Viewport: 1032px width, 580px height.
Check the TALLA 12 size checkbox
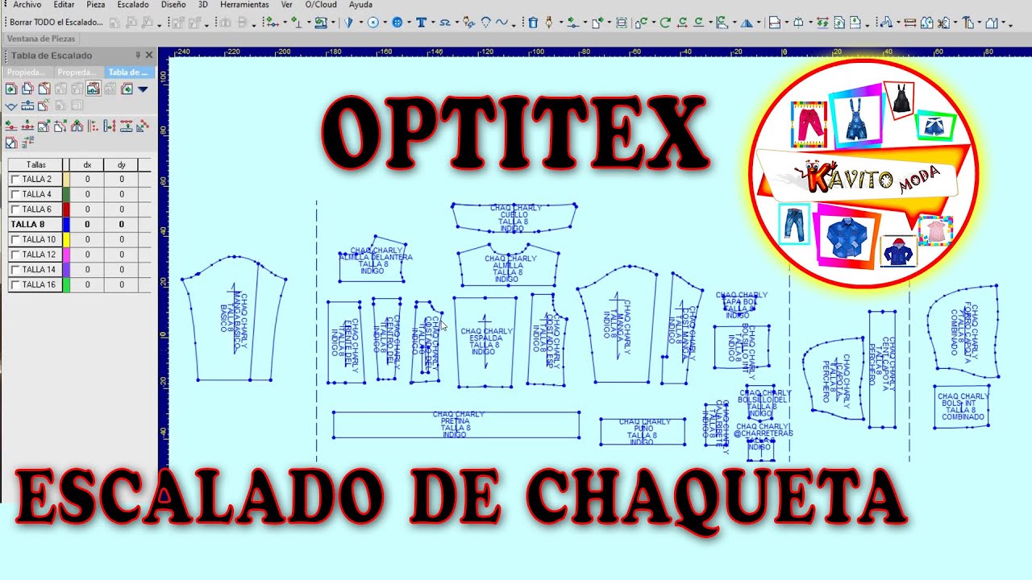coord(15,255)
